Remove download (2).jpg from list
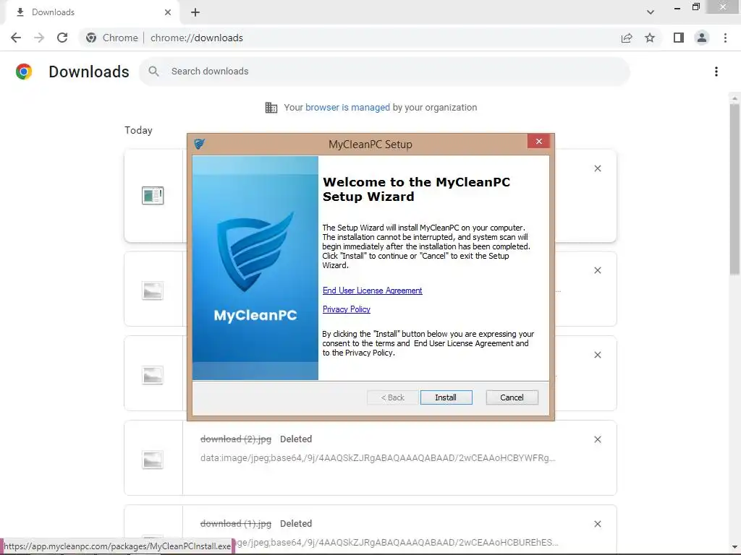The image size is (741, 555). point(597,439)
